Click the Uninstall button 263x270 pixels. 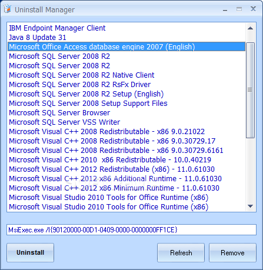[x=30, y=252]
